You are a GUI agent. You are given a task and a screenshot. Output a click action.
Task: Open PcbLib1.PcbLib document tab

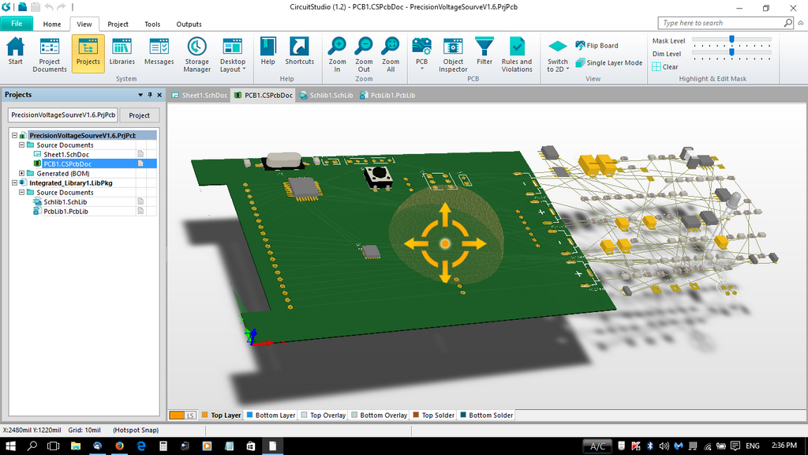(387, 96)
